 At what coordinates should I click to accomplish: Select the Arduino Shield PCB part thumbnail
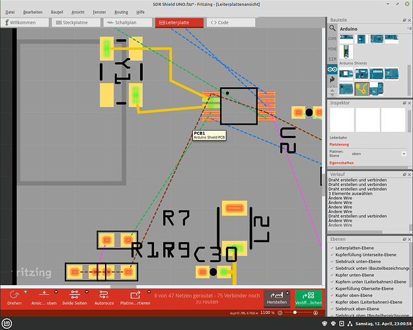pos(361,89)
